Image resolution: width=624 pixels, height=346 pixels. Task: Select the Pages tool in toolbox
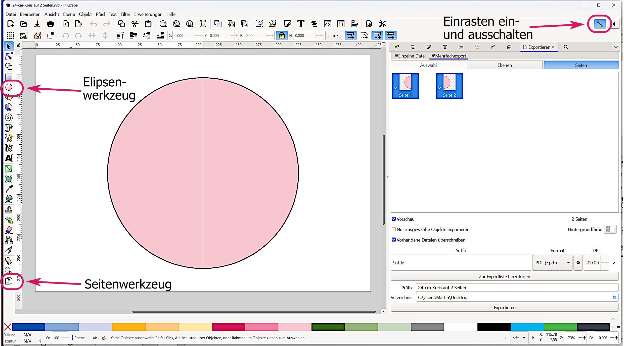click(9, 281)
